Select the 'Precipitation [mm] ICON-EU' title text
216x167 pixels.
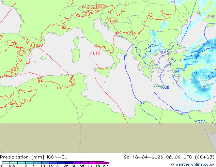(x=34, y=157)
